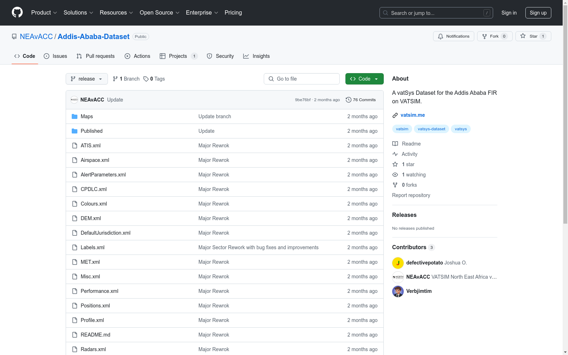Viewport: 568px width, 355px height.
Task: Expand the Solutions navigation menu
Action: pyautogui.click(x=78, y=12)
